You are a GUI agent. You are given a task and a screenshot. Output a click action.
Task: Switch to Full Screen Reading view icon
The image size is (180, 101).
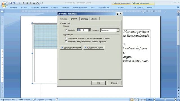(135, 100)
